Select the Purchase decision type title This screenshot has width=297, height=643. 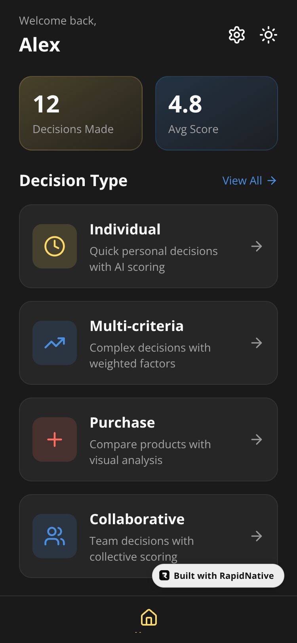pyautogui.click(x=122, y=422)
